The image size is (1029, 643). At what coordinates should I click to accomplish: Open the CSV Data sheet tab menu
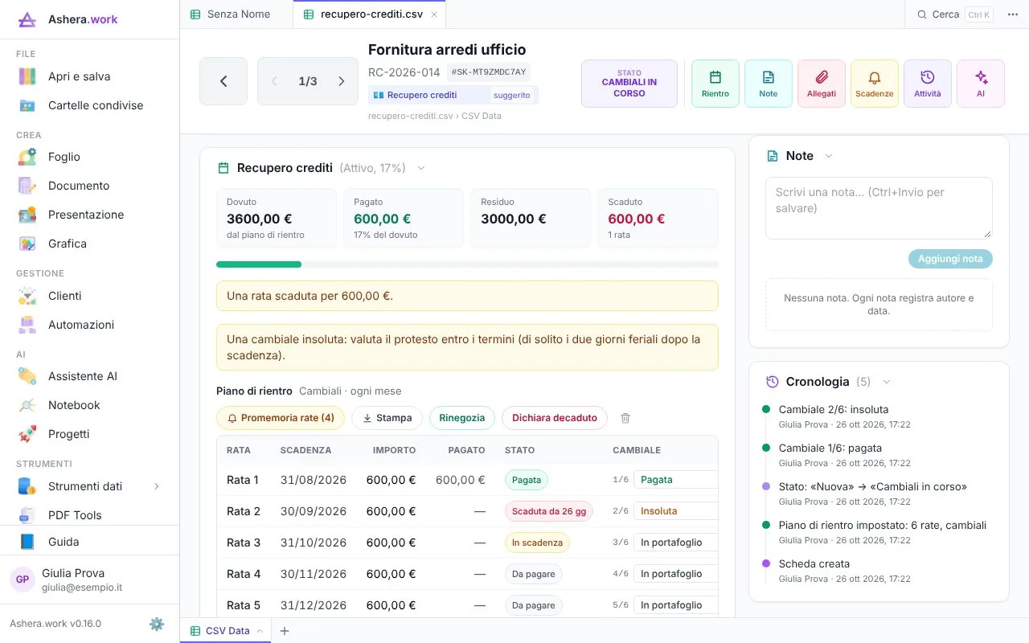click(x=260, y=631)
